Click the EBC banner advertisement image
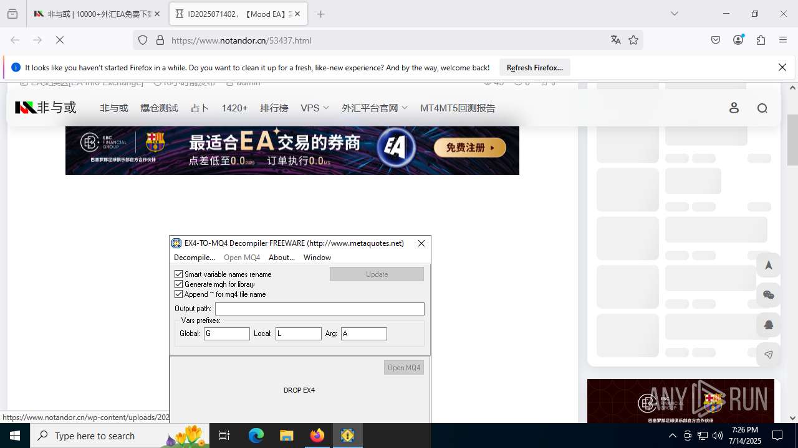The width and height of the screenshot is (798, 448). click(292, 150)
